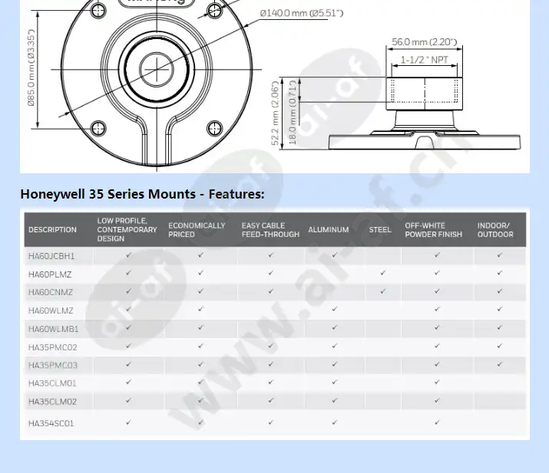Viewport: 549px width, 473px height.
Task: Click the Aluminum checkmark in HA60WLMB1 row
Action: (x=334, y=327)
